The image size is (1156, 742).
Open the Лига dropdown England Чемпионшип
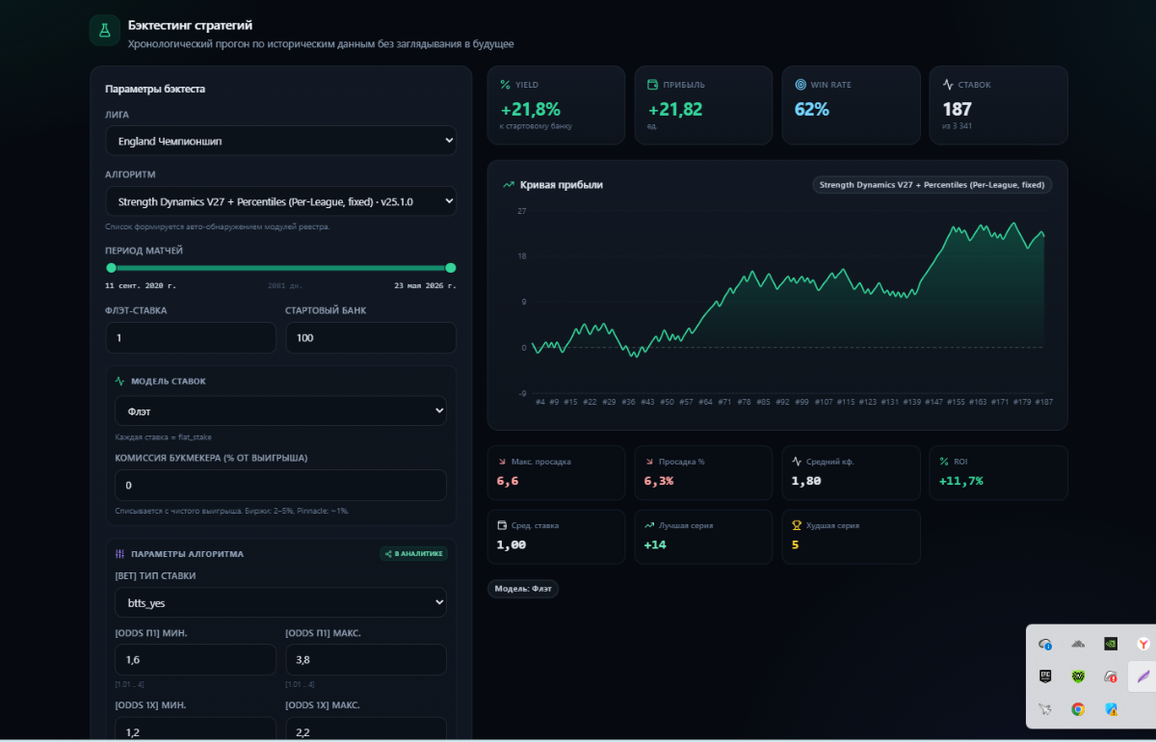click(x=281, y=141)
